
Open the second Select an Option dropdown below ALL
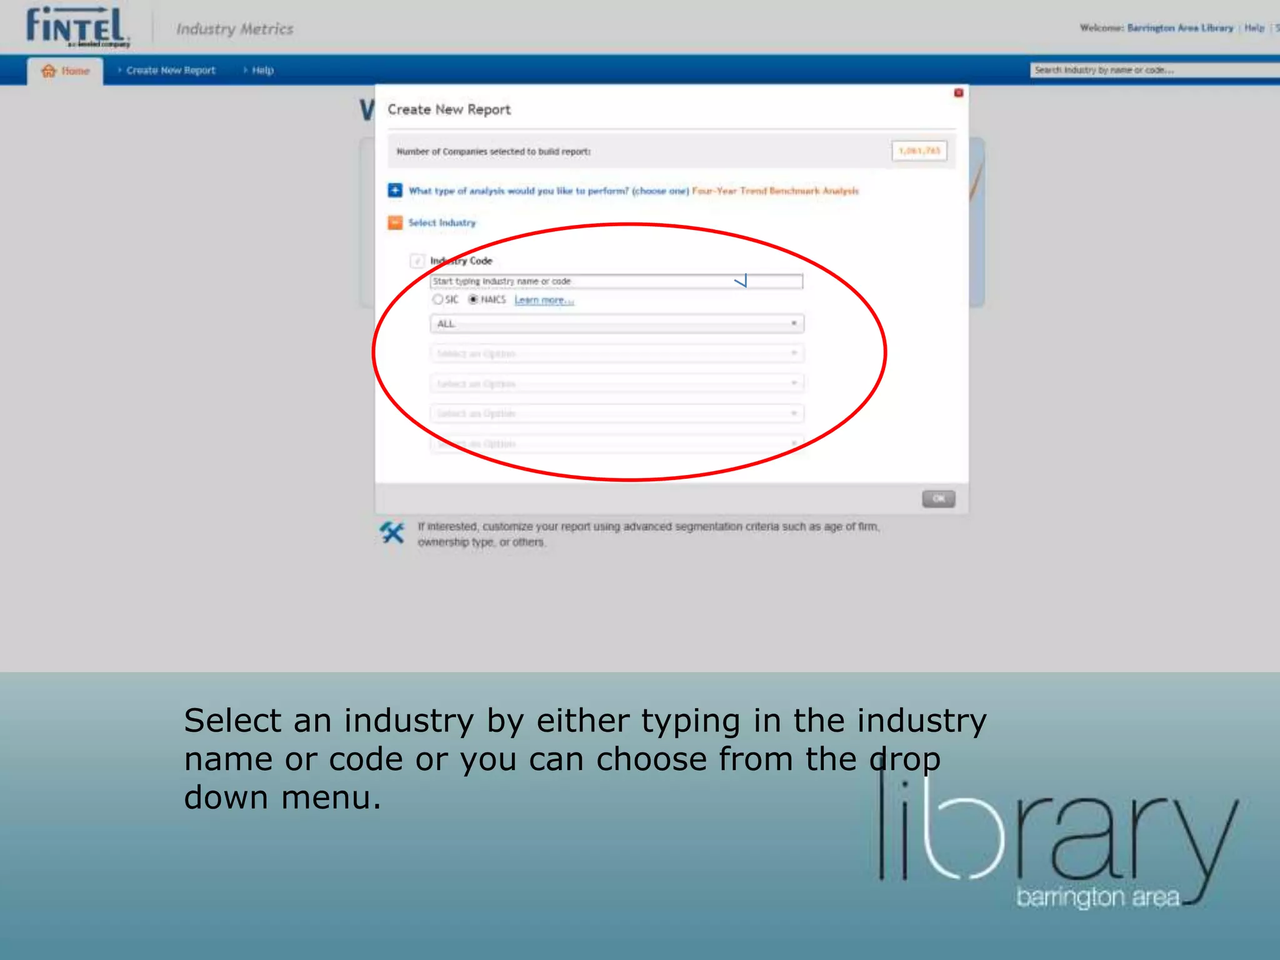pos(617,383)
